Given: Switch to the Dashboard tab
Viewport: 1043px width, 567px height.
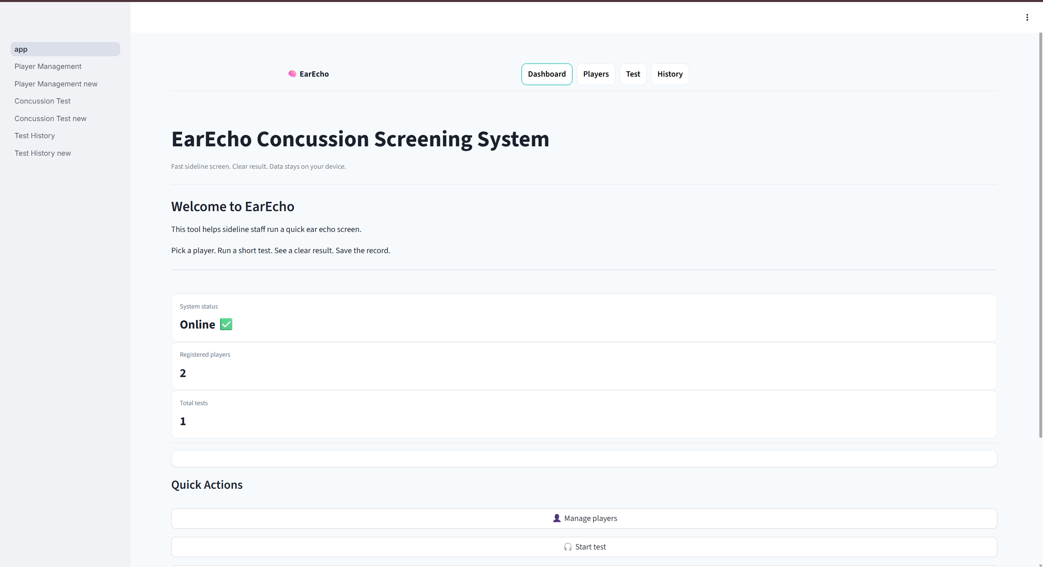Looking at the screenshot, I should pos(547,74).
